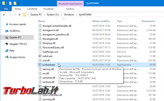Click the Forward navigation arrow
164x101 pixels.
[x=10, y=15]
